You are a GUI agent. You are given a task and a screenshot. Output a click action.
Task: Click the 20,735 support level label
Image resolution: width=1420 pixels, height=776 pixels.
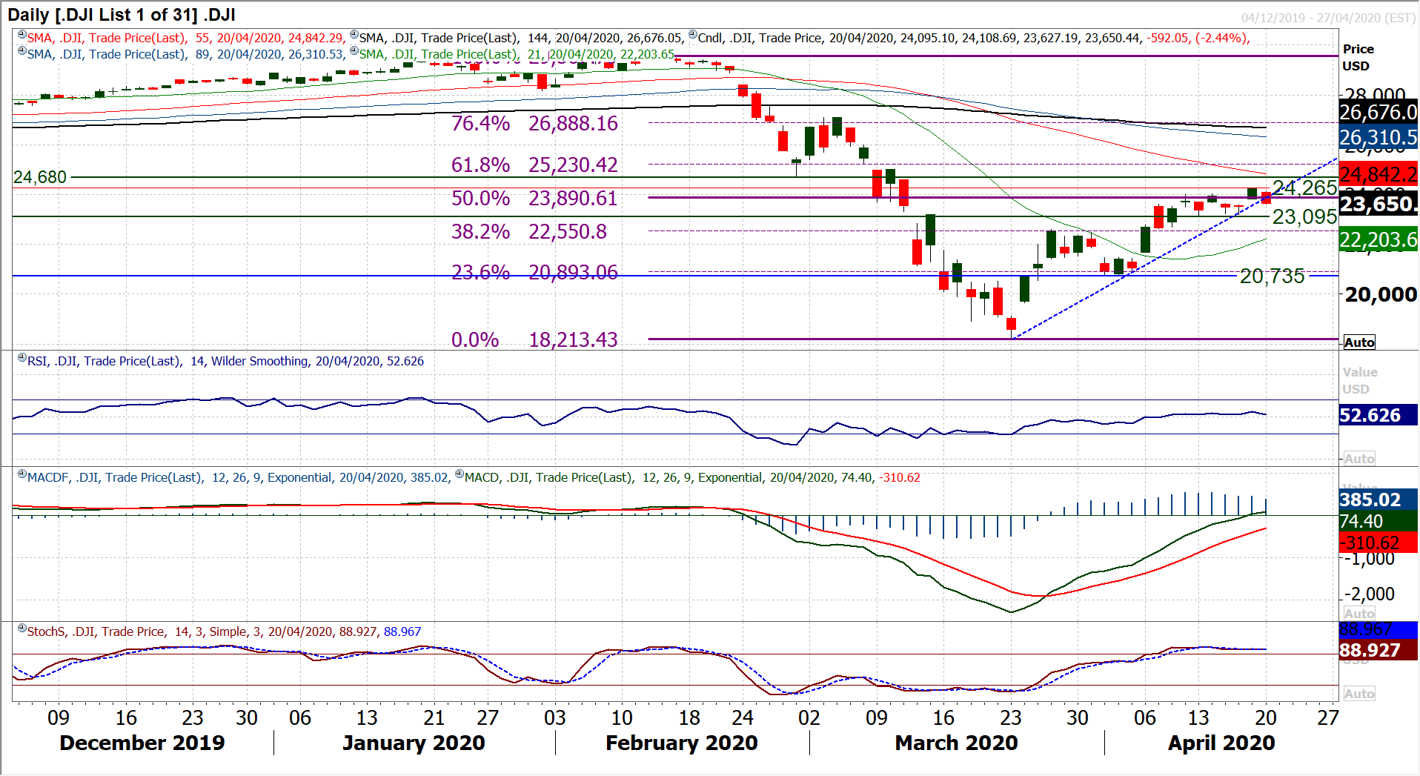coord(1272,276)
